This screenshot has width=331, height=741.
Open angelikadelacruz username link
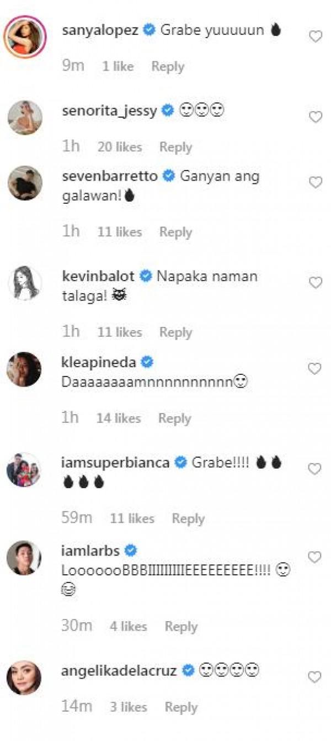click(119, 671)
